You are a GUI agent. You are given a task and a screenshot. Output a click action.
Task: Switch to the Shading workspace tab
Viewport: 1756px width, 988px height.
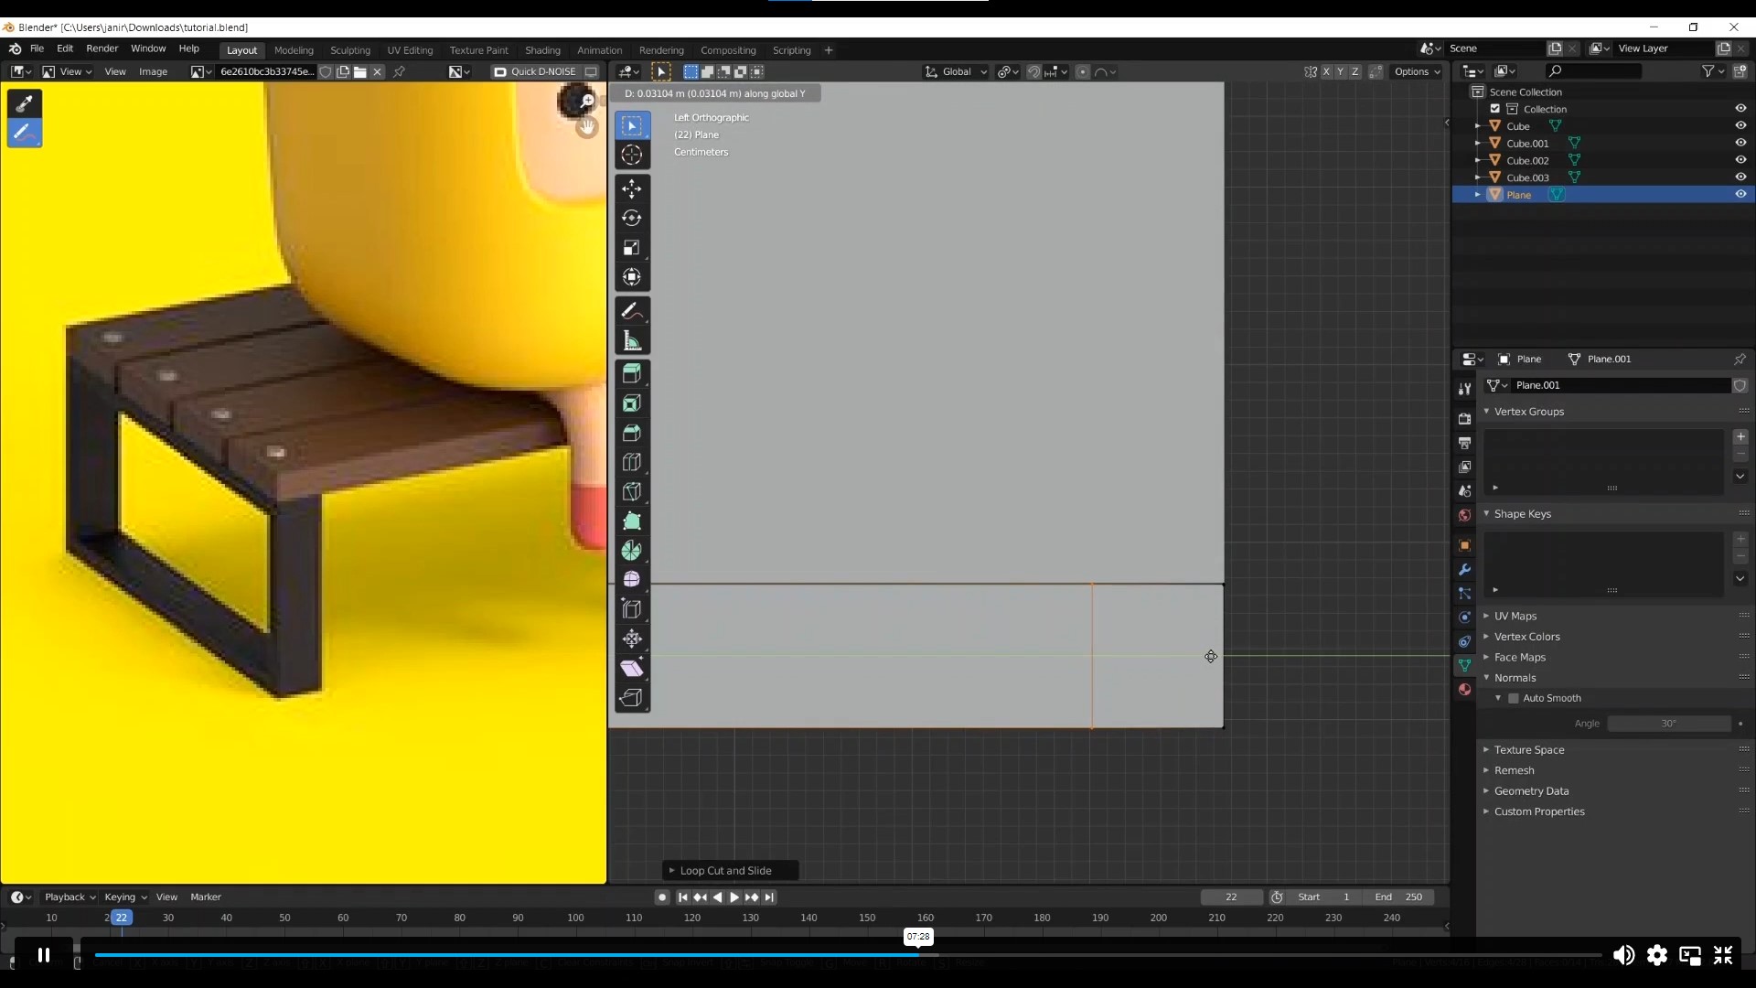pos(542,50)
